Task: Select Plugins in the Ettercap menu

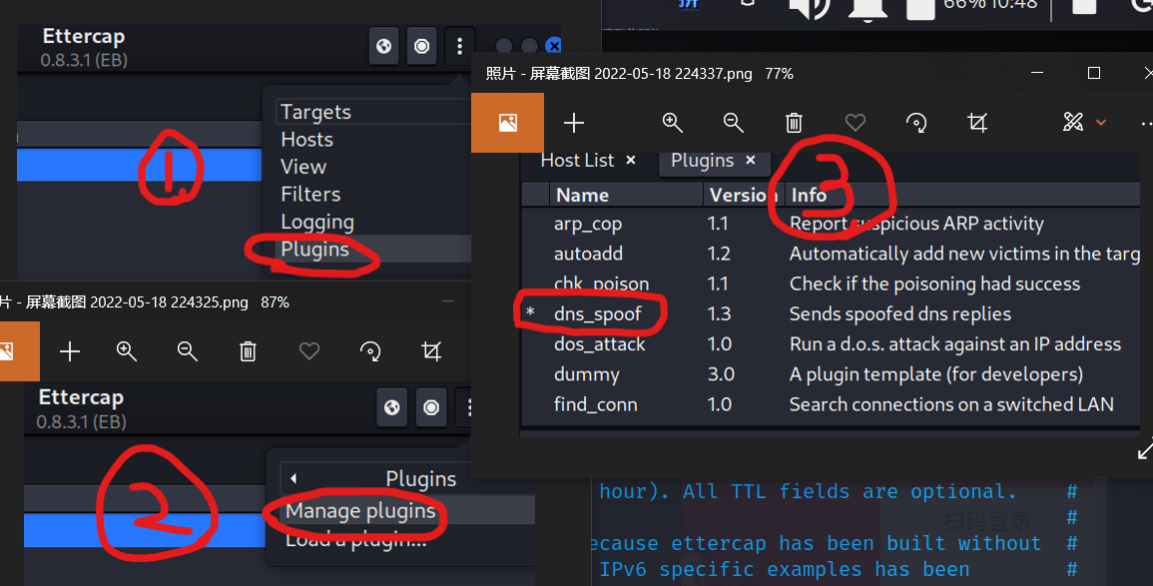Action: (315, 250)
